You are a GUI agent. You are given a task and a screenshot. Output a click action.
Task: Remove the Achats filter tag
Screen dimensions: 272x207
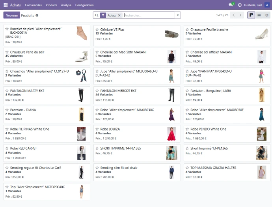119,15
